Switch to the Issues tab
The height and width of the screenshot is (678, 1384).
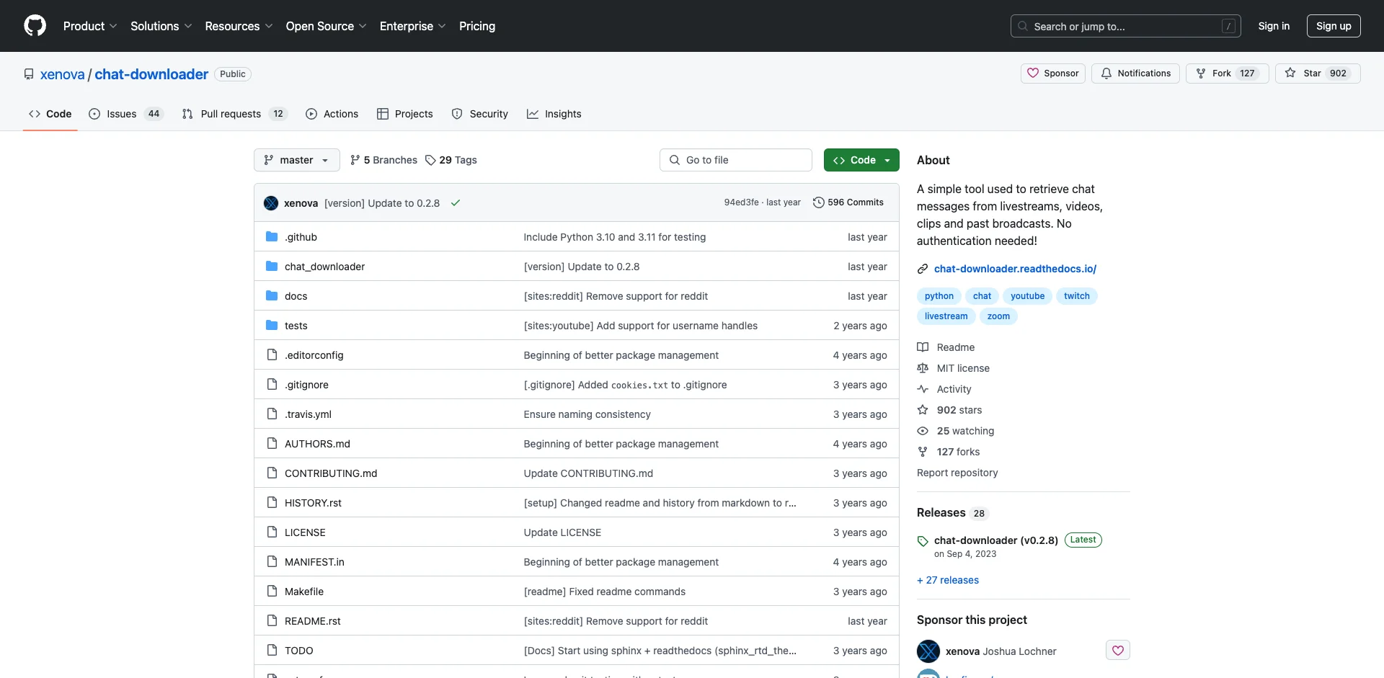coord(126,114)
